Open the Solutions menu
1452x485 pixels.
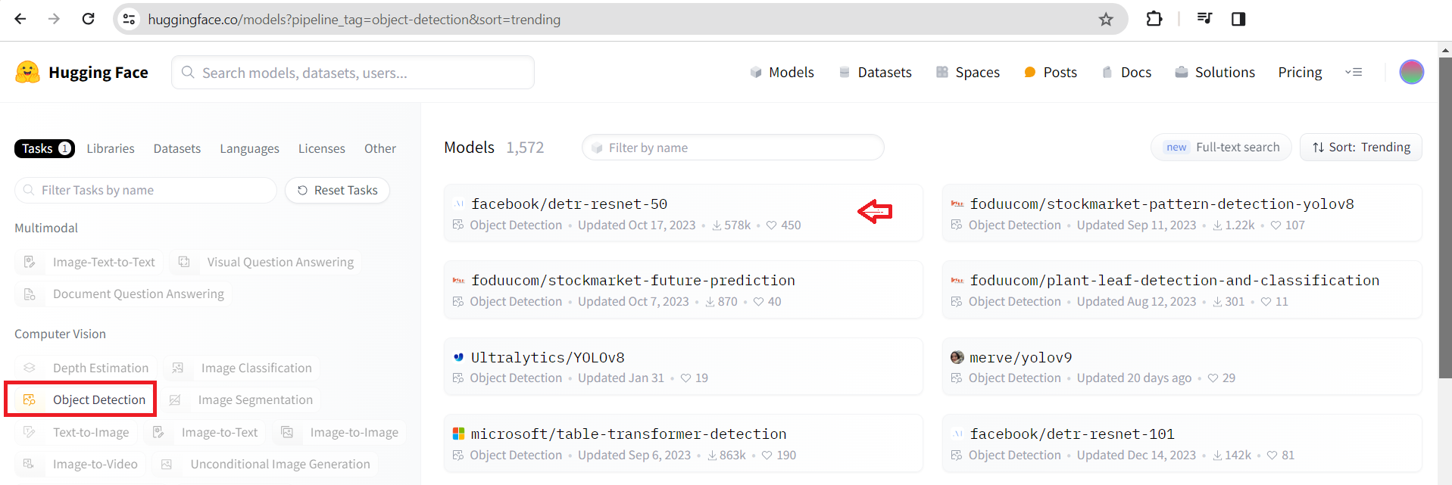point(1215,72)
